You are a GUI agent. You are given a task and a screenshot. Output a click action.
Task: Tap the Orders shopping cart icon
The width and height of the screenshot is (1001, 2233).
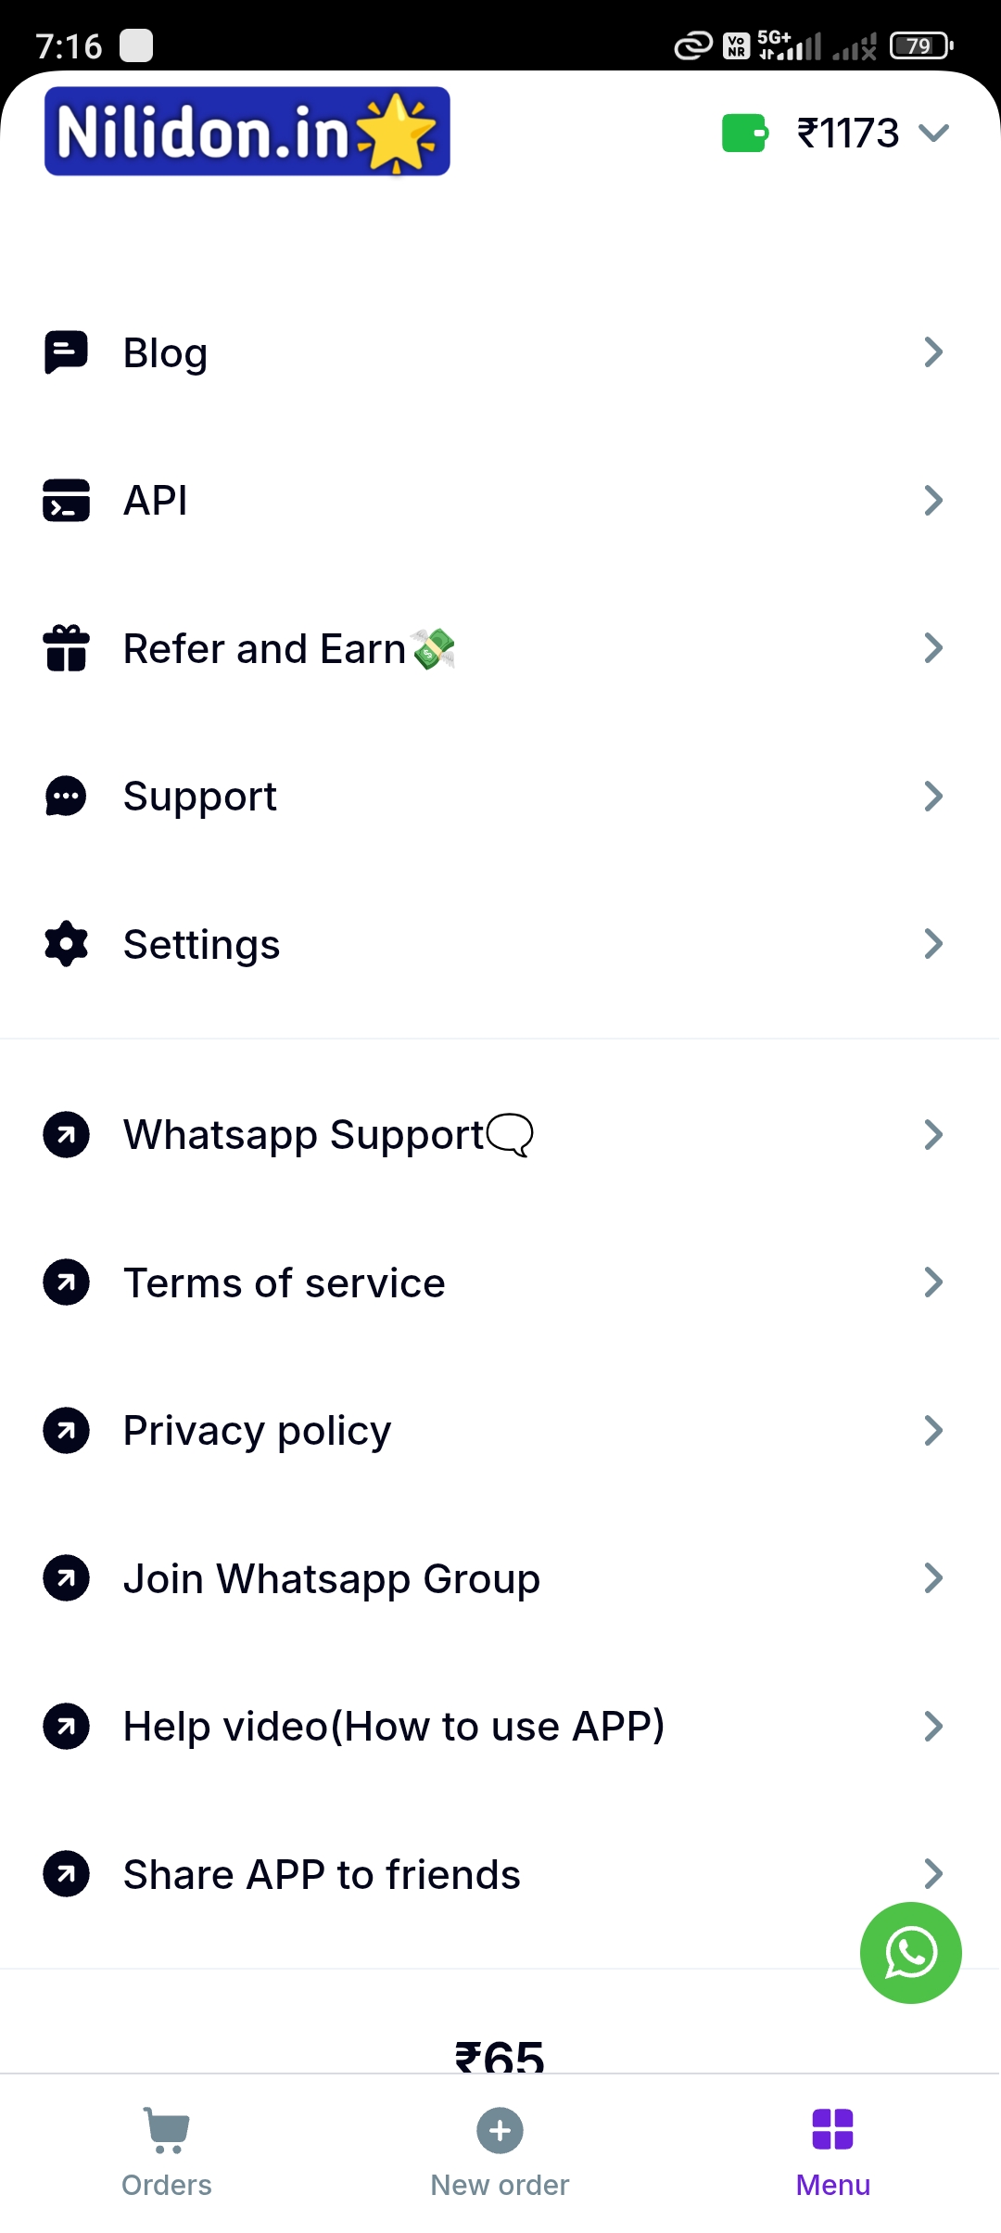[x=167, y=2129]
